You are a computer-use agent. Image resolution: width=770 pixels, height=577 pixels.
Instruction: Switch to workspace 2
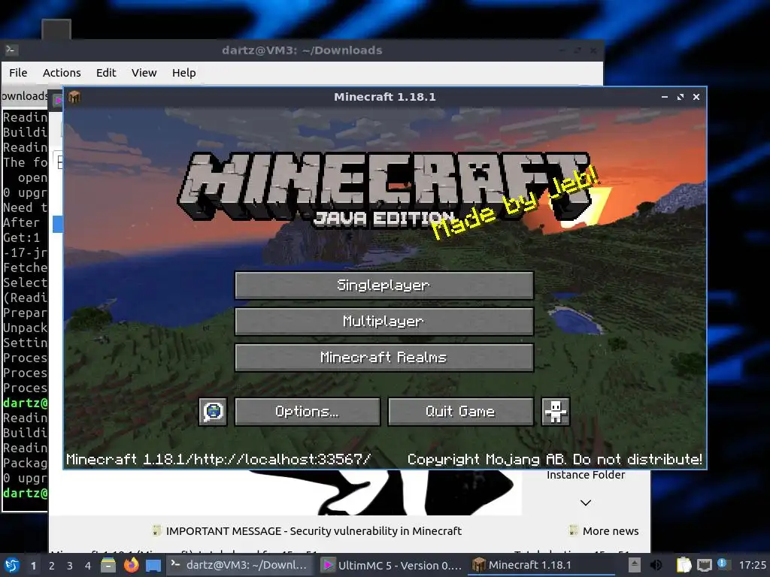pyautogui.click(x=52, y=566)
